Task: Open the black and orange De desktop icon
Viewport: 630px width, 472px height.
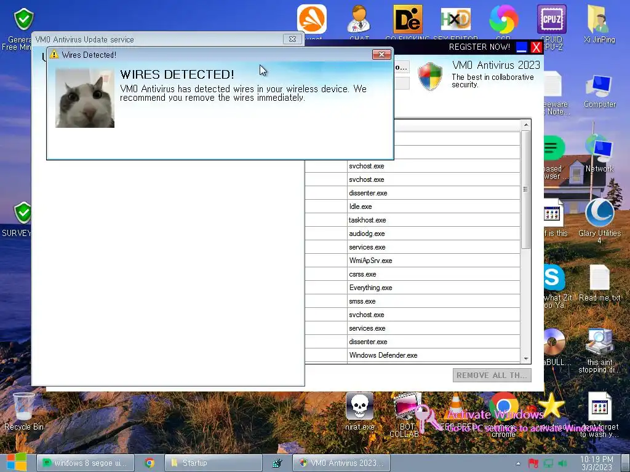Action: tap(408, 20)
